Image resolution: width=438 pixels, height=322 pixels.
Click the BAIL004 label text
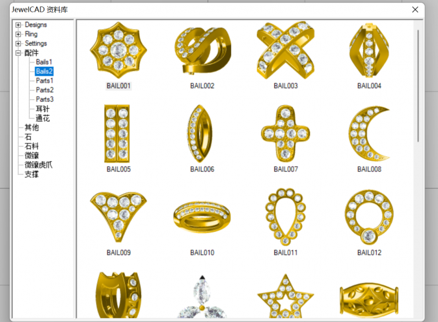369,86
